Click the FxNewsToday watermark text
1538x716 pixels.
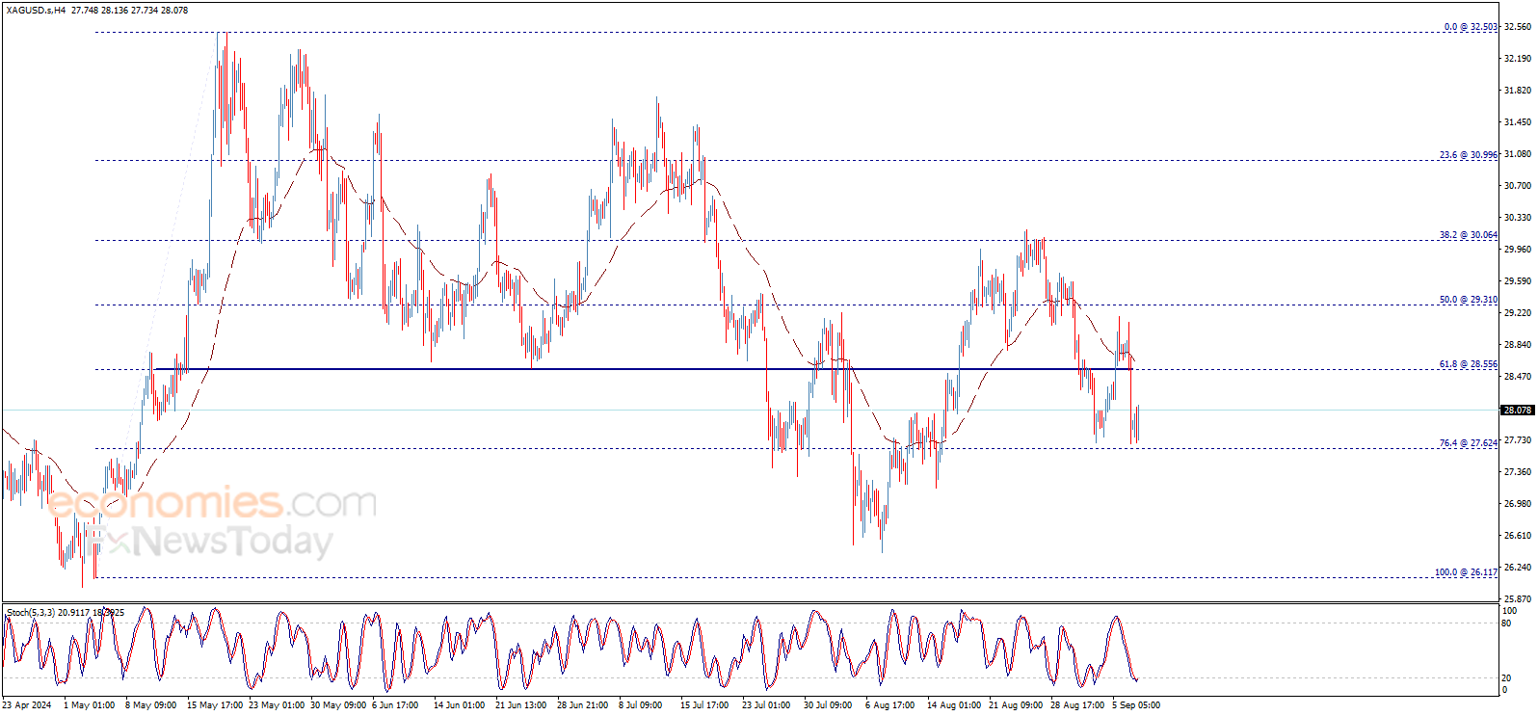[208, 542]
